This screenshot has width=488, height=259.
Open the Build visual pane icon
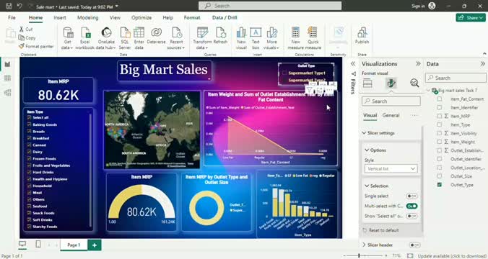(x=367, y=83)
